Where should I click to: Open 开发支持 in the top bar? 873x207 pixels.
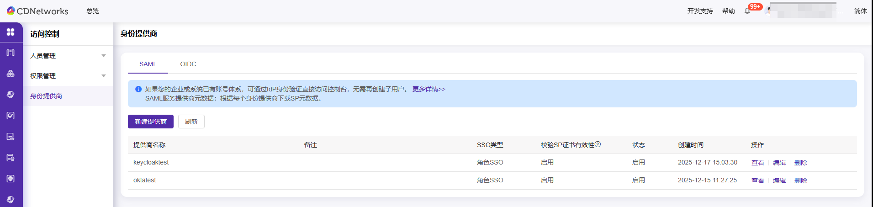point(700,11)
